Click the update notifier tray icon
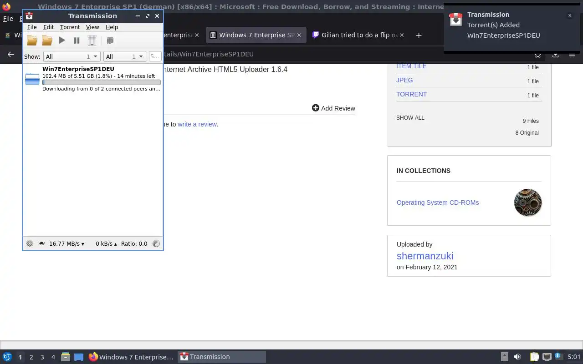The image size is (583, 364). 559,357
